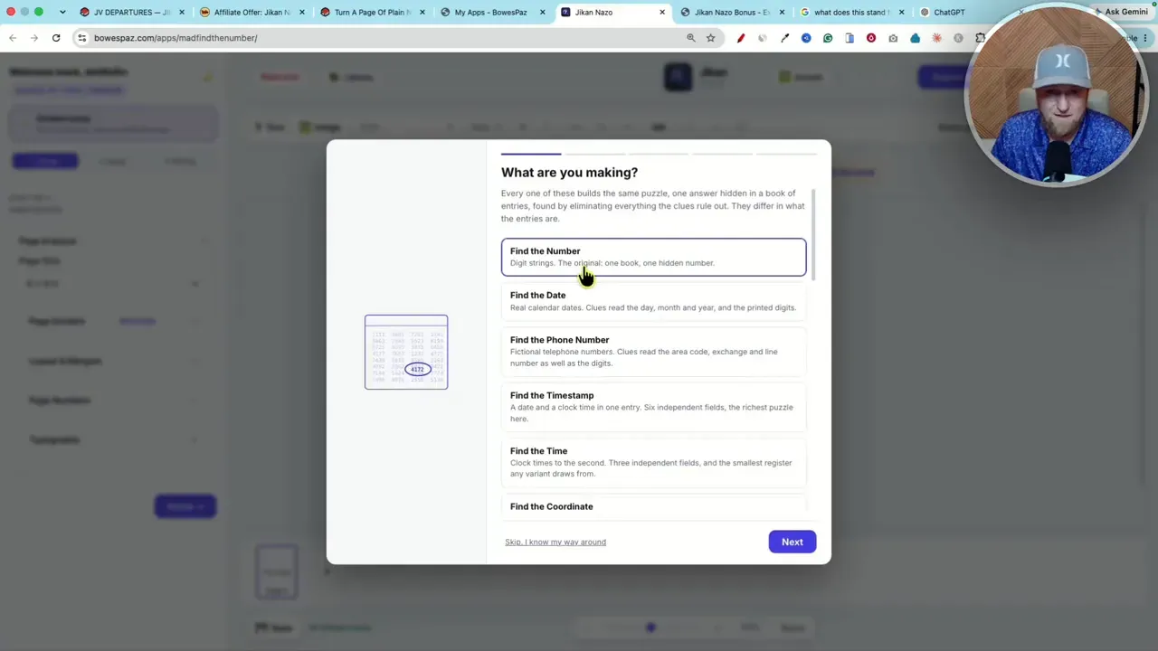This screenshot has width=1158, height=651.
Task: Pick the Find the Time option
Action: coord(653,462)
